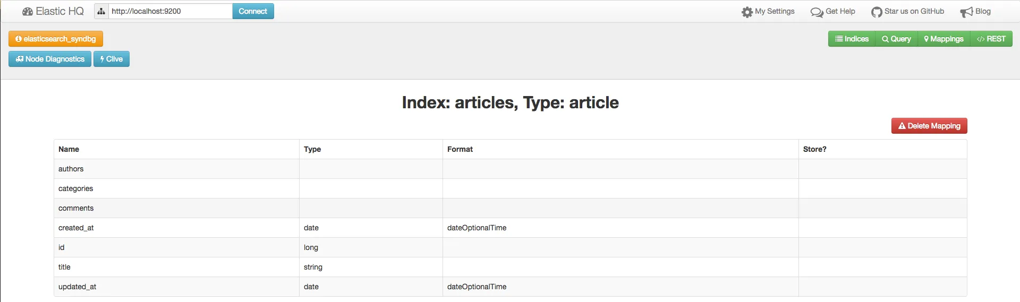The height and width of the screenshot is (302, 1020).
Task: Click the network sitemap icon beside URL field
Action: pyautogui.click(x=101, y=11)
